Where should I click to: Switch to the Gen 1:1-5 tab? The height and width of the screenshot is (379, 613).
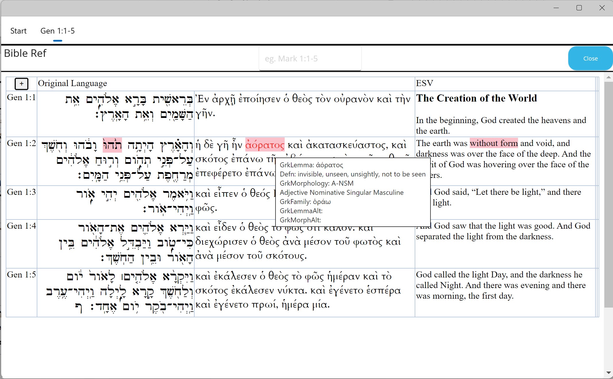(x=57, y=31)
